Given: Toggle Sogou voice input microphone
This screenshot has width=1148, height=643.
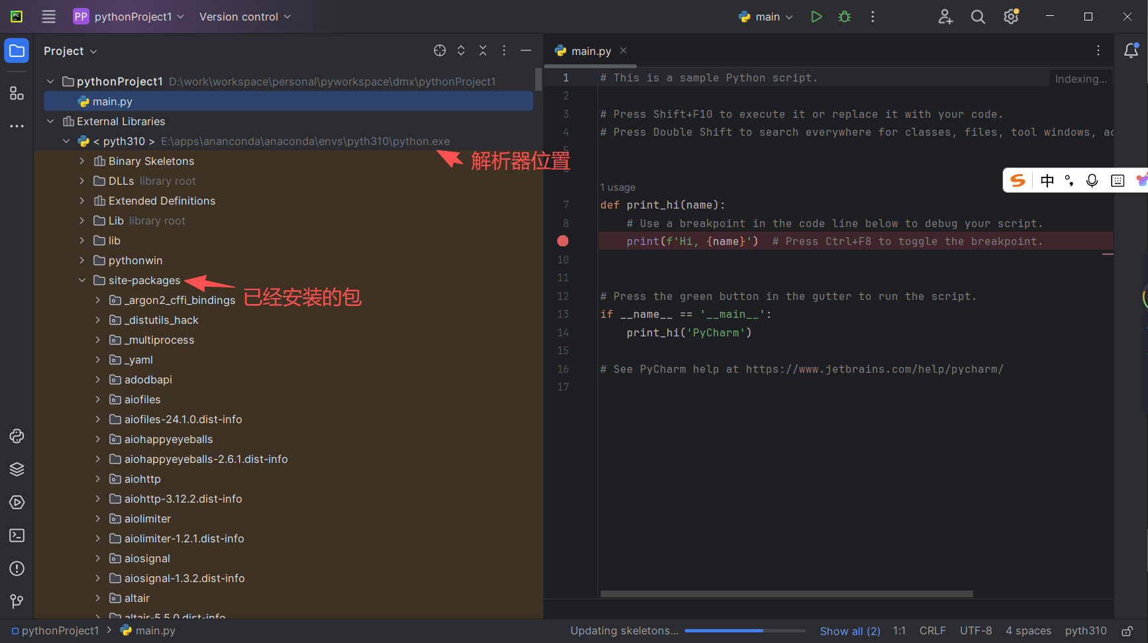Looking at the screenshot, I should click(1092, 180).
